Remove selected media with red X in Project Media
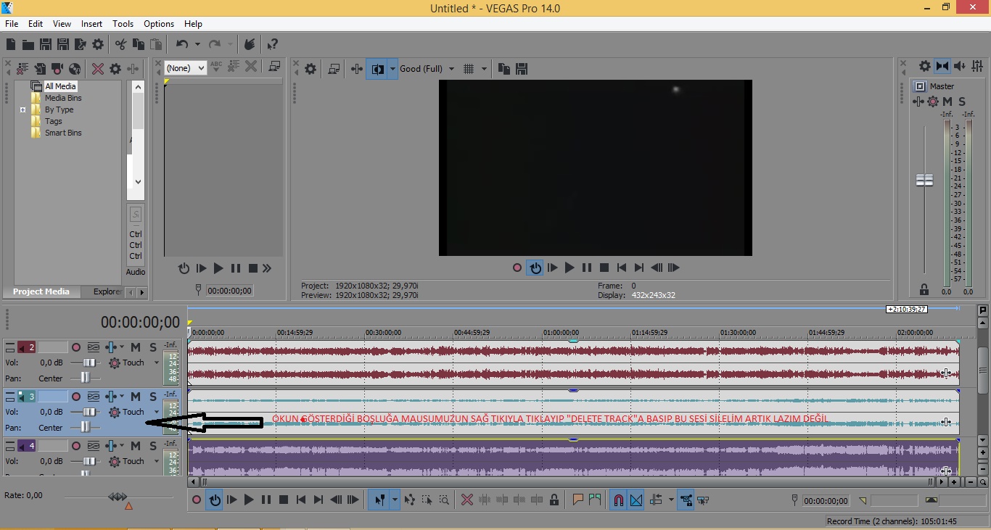 pyautogui.click(x=98, y=69)
